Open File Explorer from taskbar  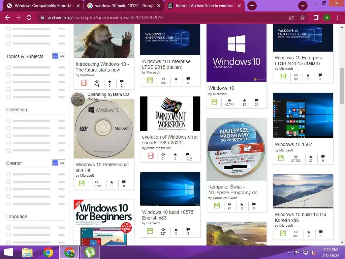tap(27, 252)
